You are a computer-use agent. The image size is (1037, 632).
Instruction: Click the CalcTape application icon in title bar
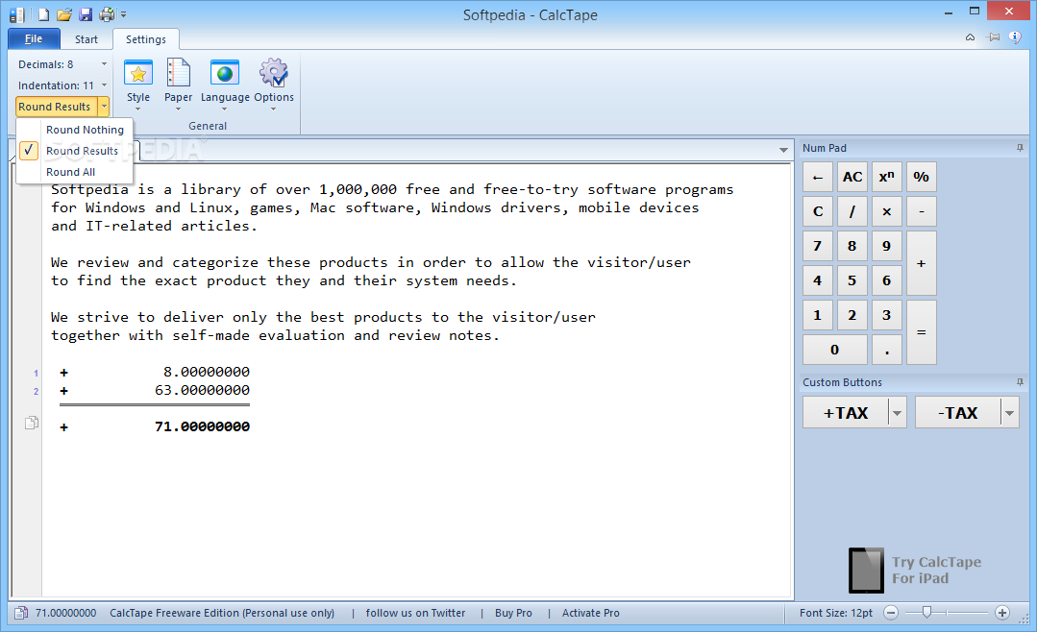(16, 14)
